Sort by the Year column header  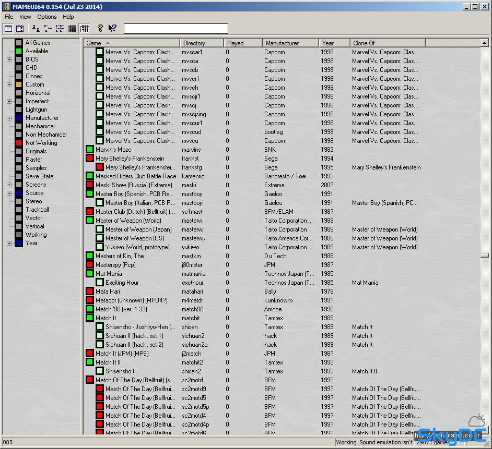[334, 43]
